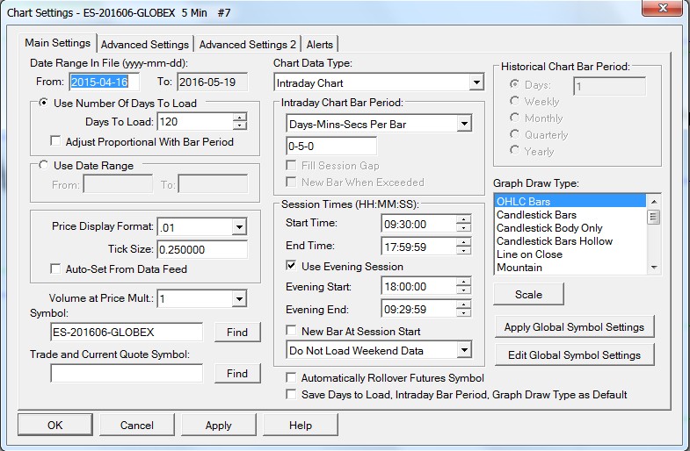Decrease Days To Load with down arrow
The width and height of the screenshot is (690, 451).
[x=240, y=125]
